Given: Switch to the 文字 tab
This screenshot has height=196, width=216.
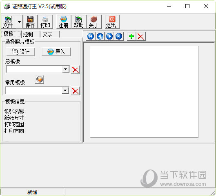Looking at the screenshot, I should [x=50, y=34].
